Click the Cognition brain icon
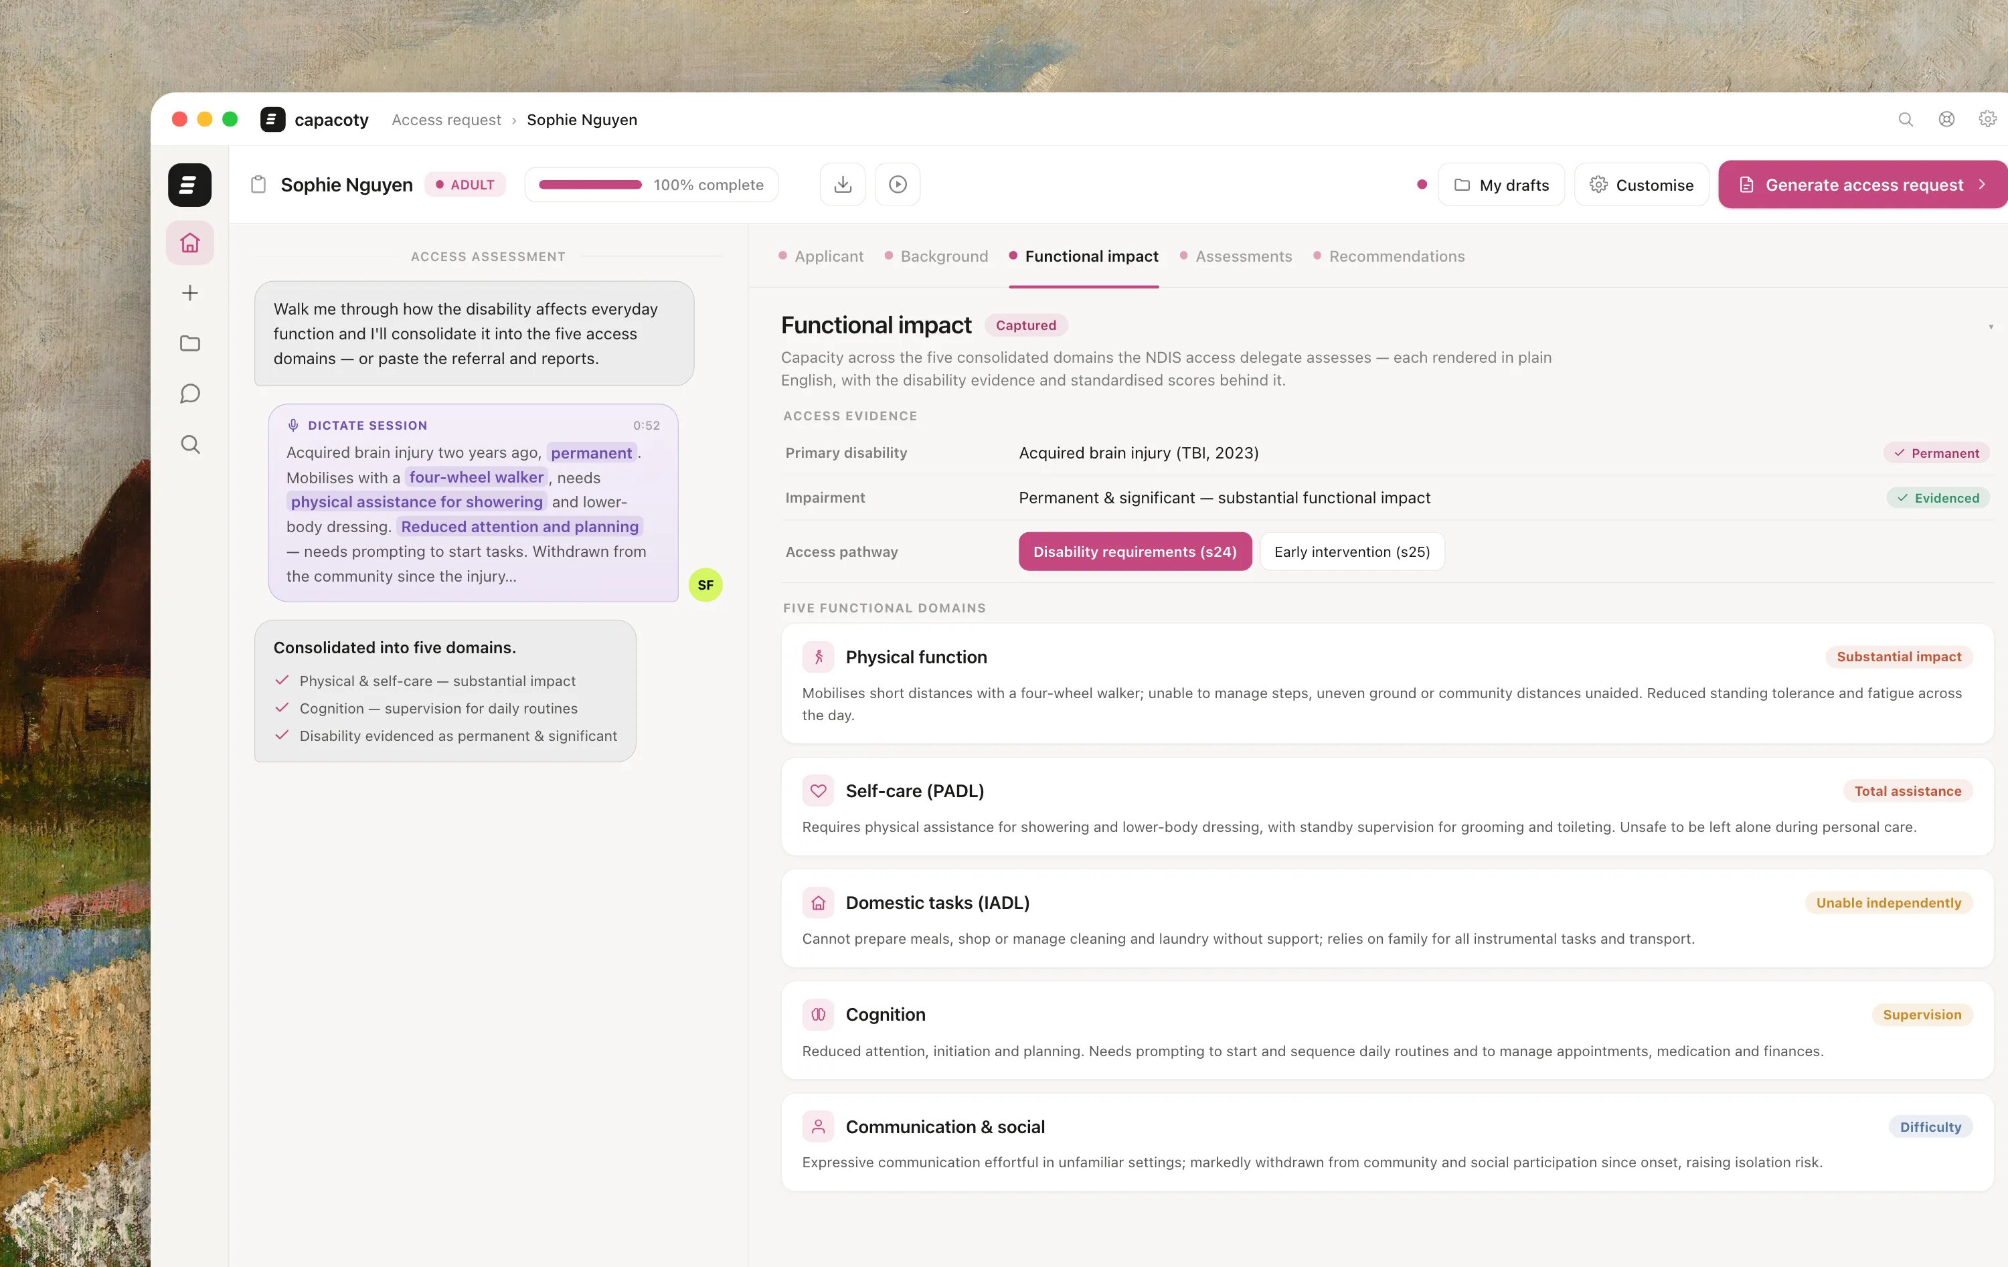 click(x=818, y=1014)
